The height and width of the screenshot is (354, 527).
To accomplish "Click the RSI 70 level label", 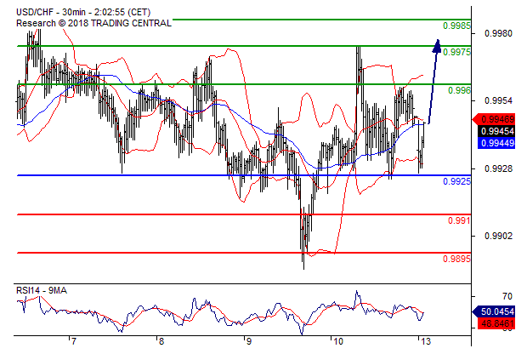I will tap(507, 296).
